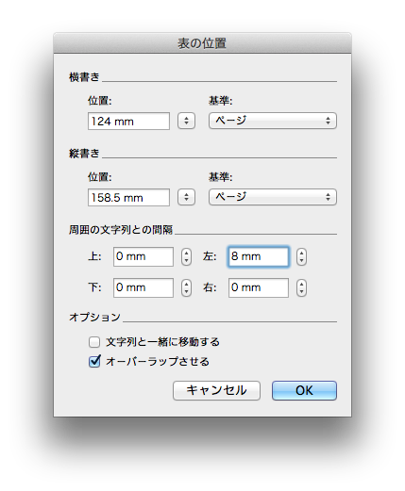
Task: Click the 下 0 mm input field
Action: point(143,287)
